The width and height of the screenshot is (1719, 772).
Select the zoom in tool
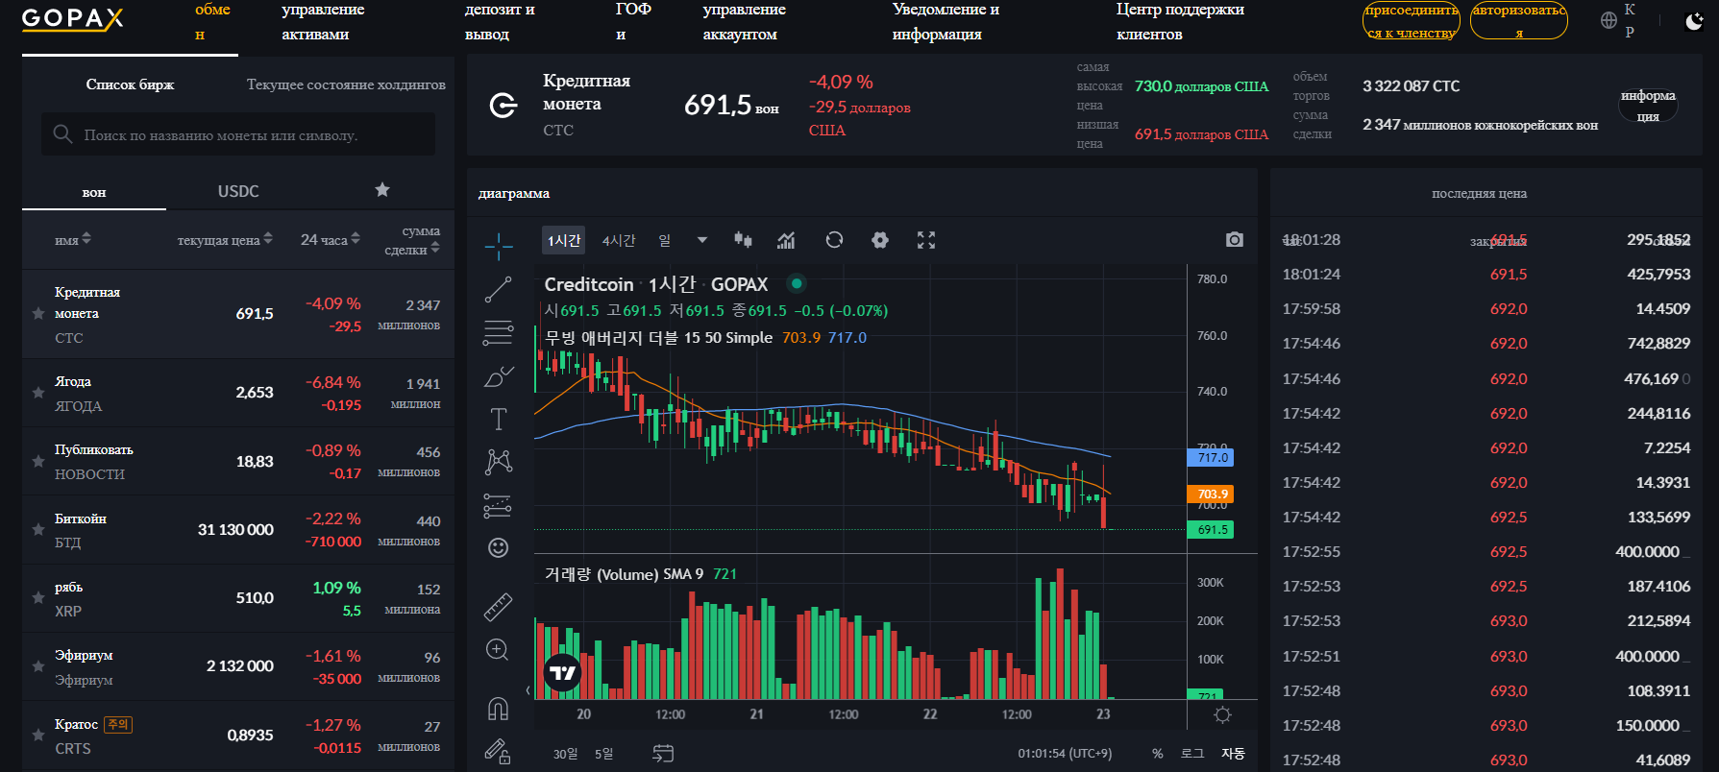(x=498, y=650)
